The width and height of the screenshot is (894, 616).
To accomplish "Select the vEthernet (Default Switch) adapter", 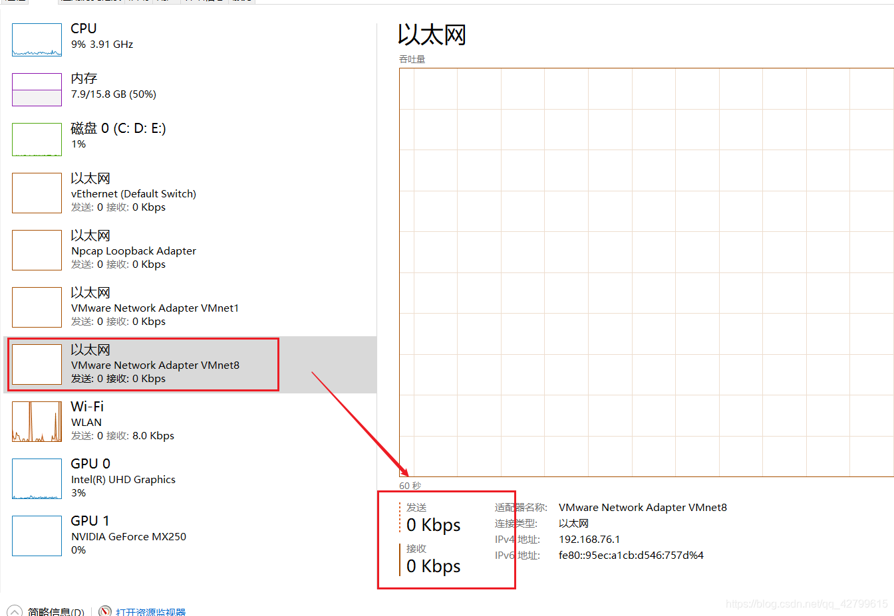I will tap(190, 193).
